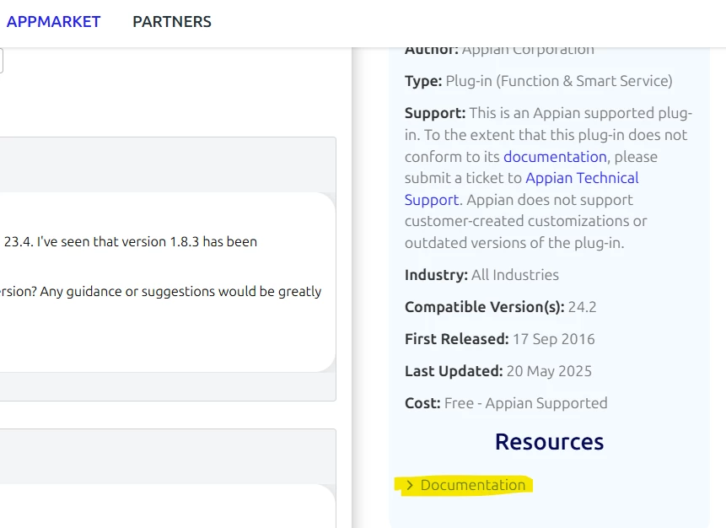Click the Resources heading
The image size is (726, 528).
pyautogui.click(x=549, y=441)
